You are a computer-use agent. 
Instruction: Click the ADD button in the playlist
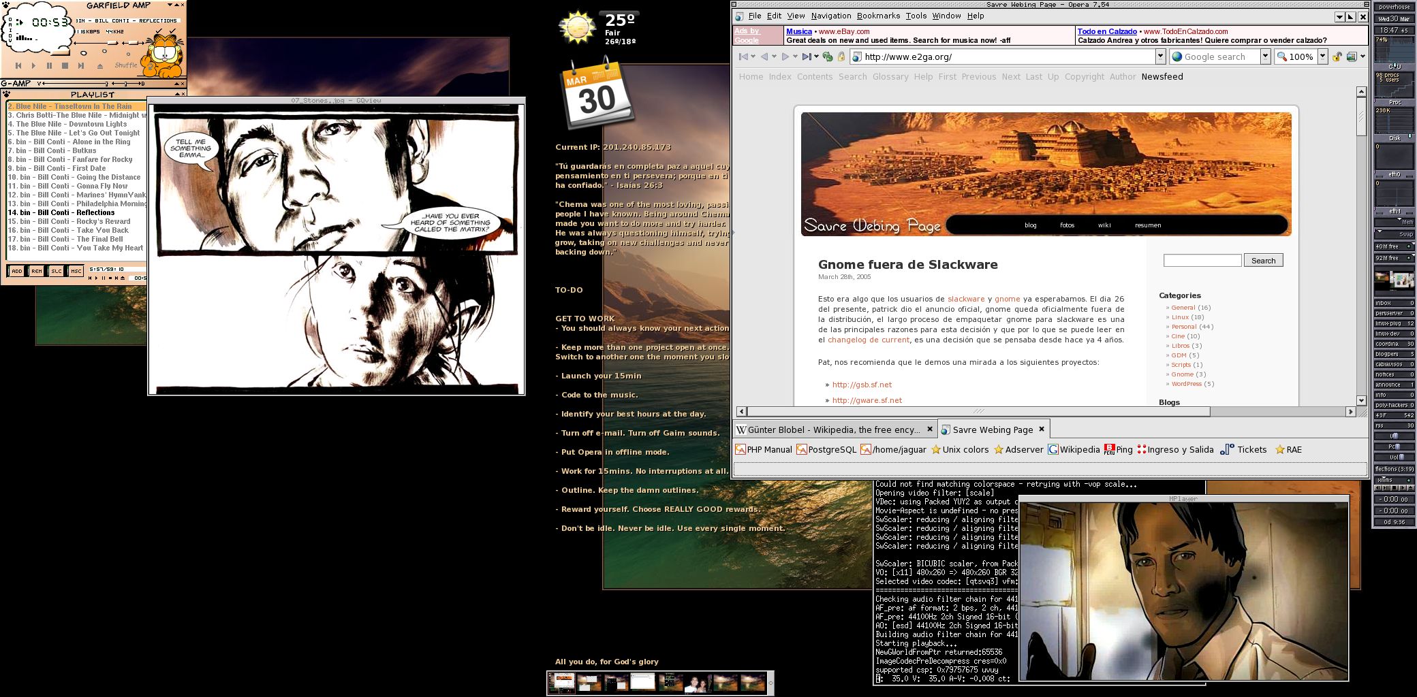click(x=17, y=271)
